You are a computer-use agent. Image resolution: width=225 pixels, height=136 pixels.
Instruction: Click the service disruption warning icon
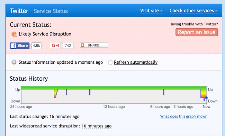[x=14, y=34]
